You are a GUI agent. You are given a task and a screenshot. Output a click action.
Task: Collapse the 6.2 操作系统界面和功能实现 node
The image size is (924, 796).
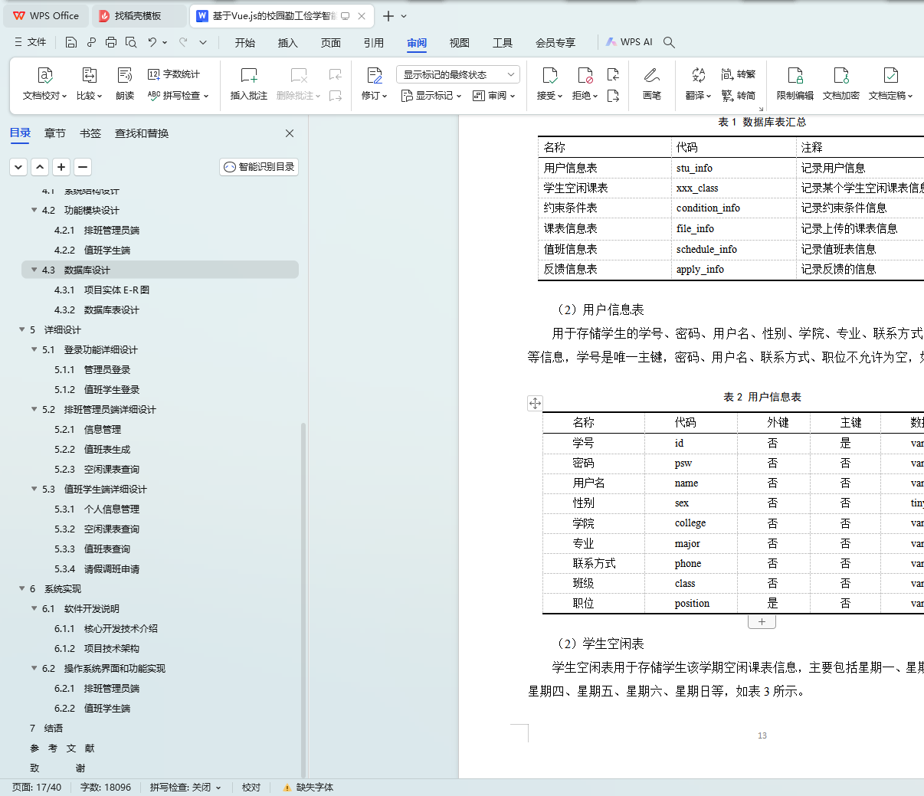[x=34, y=668]
